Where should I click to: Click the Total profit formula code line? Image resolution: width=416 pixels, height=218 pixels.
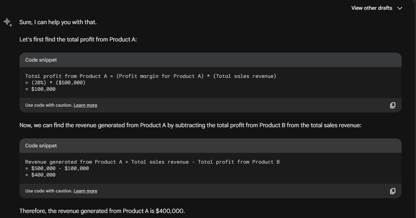pyautogui.click(x=150, y=76)
